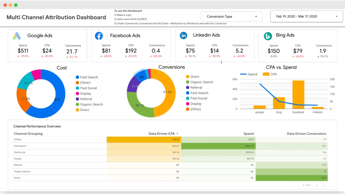Viewport: 345px width, 194px height.
Task: Click the CPA vs. Spend chart title
Action: click(281, 67)
